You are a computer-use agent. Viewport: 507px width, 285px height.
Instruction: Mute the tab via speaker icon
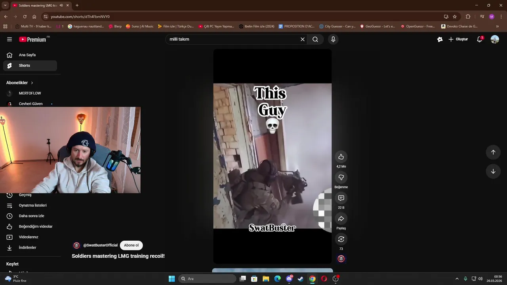point(61,6)
